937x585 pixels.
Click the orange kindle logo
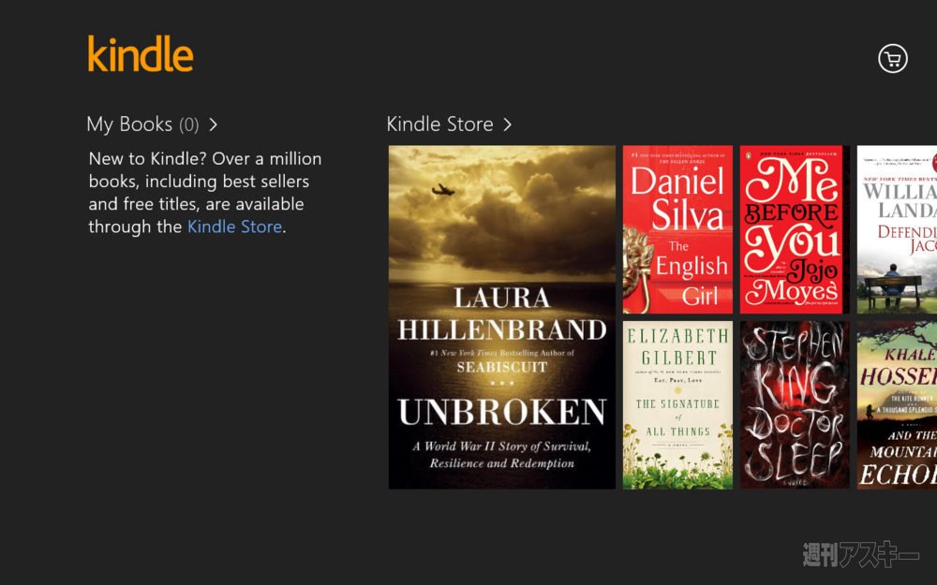(141, 53)
